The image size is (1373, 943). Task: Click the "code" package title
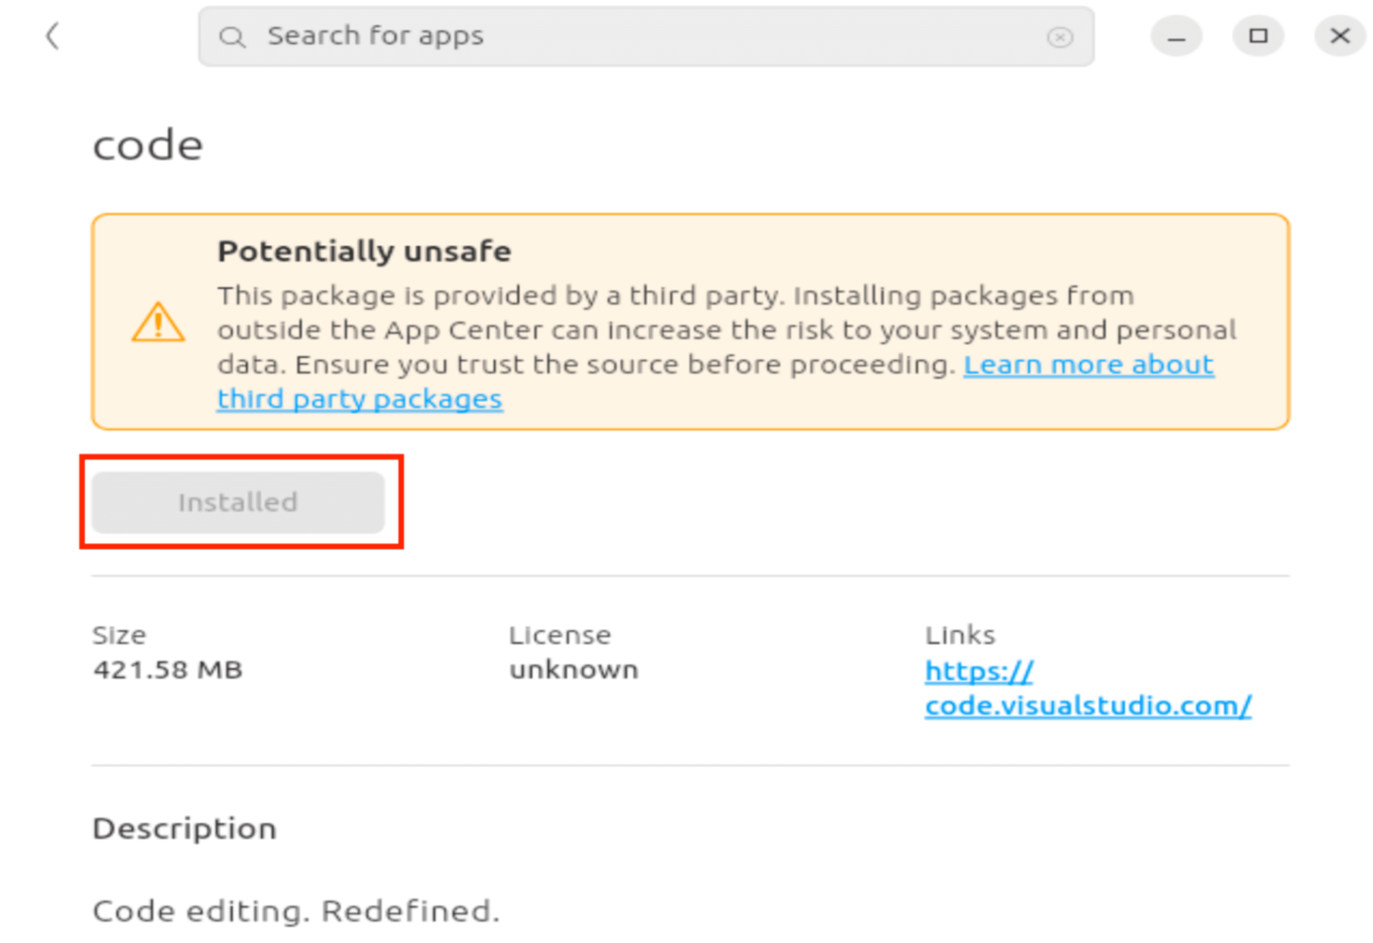pos(148,145)
